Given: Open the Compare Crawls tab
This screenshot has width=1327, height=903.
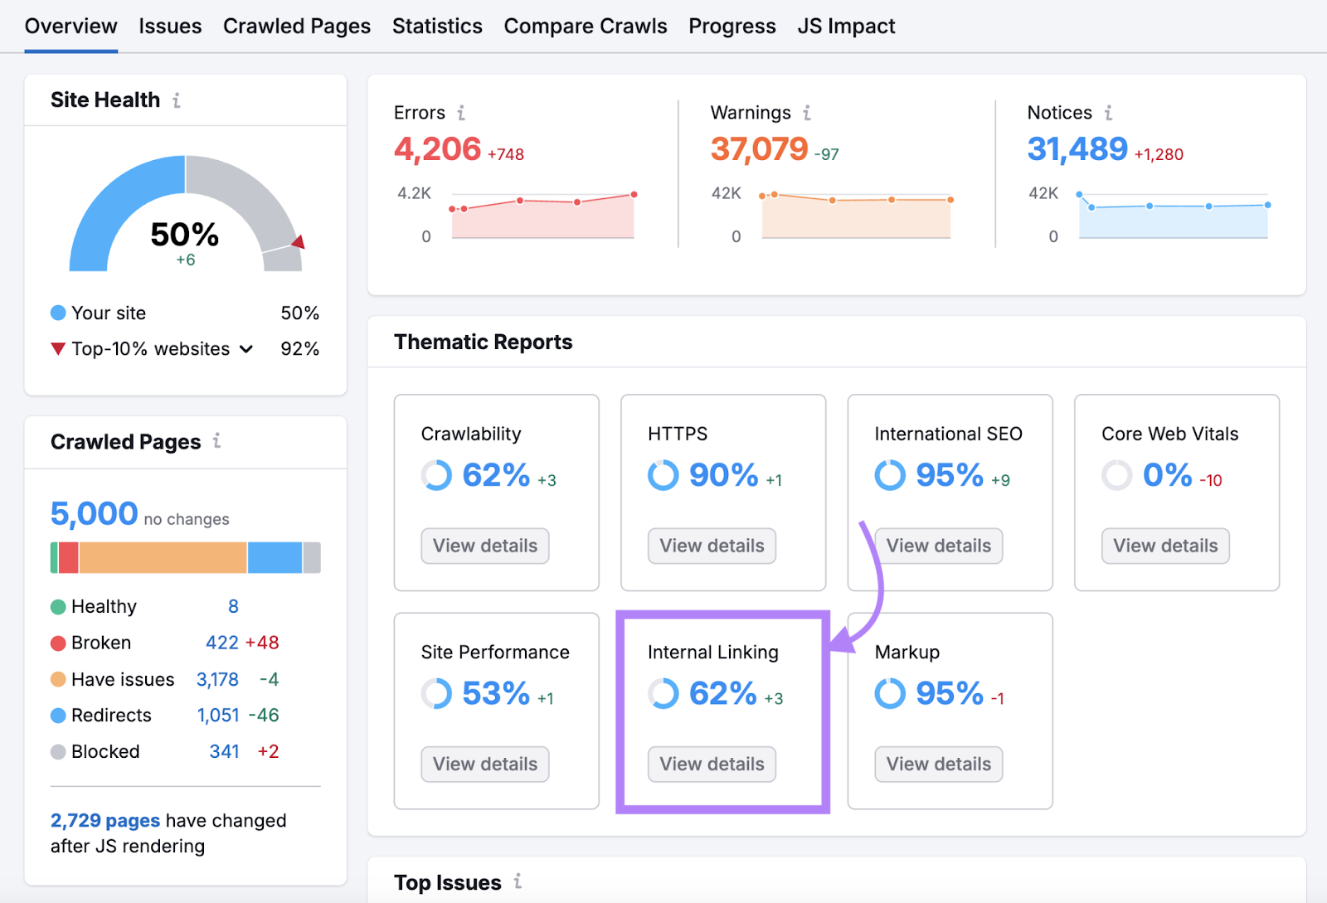Looking at the screenshot, I should point(586,27).
